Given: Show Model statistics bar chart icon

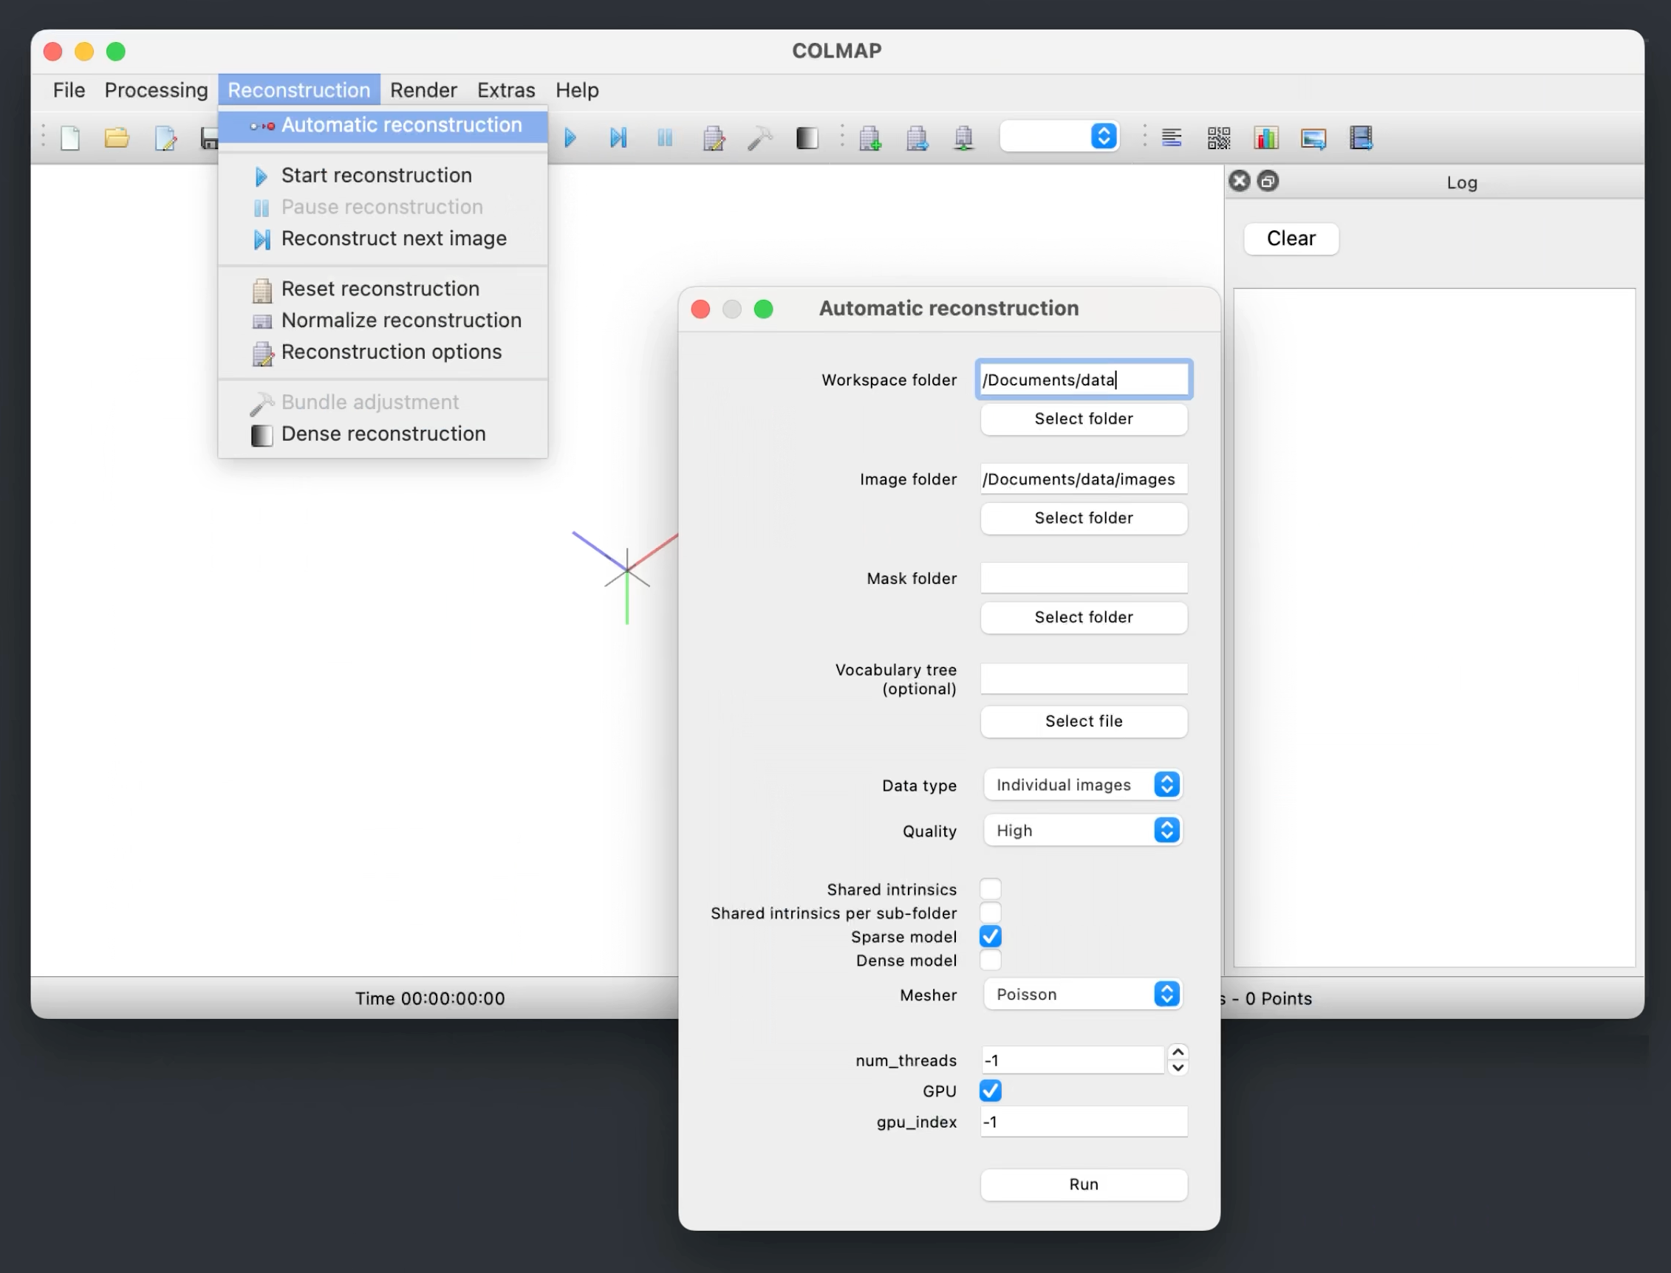Looking at the screenshot, I should pyautogui.click(x=1266, y=138).
